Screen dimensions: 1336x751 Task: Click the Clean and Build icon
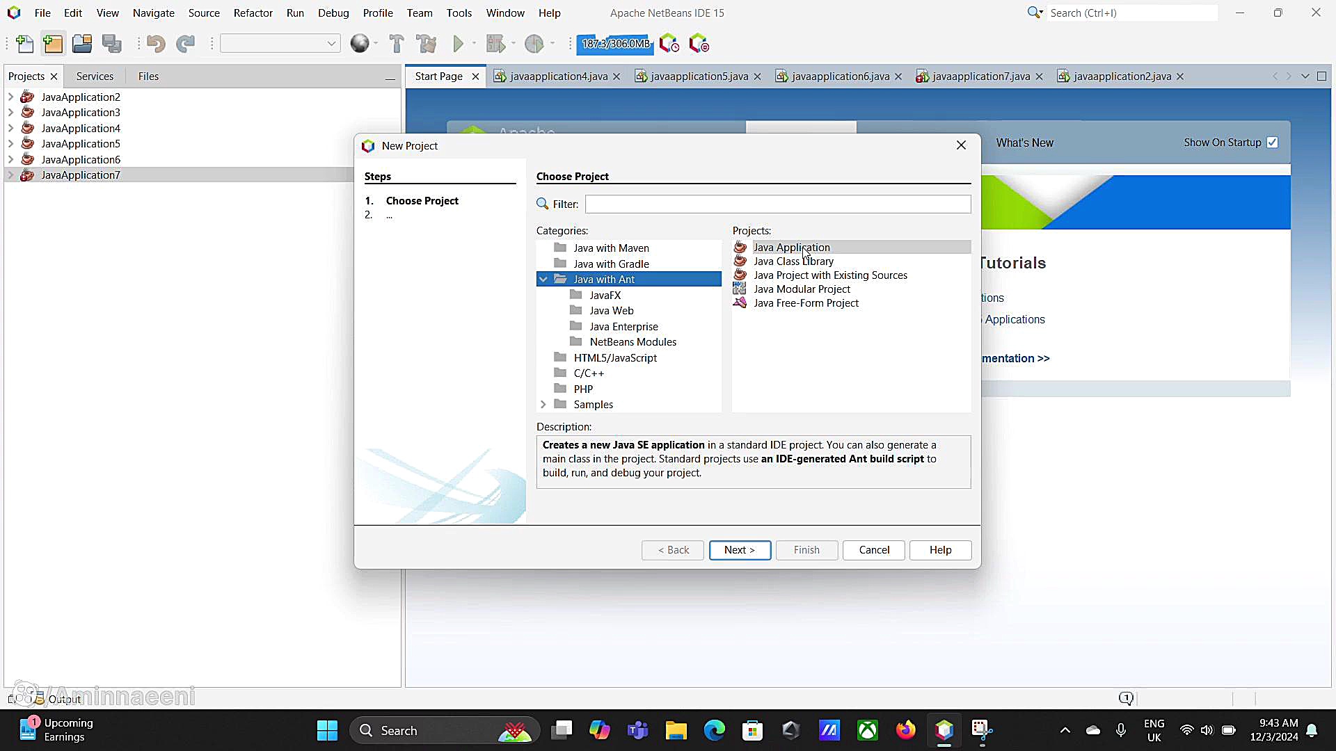(x=426, y=44)
